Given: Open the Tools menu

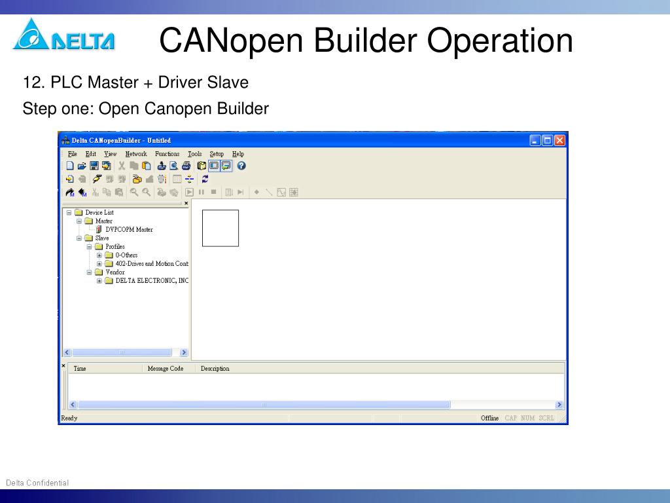Looking at the screenshot, I should (x=195, y=154).
